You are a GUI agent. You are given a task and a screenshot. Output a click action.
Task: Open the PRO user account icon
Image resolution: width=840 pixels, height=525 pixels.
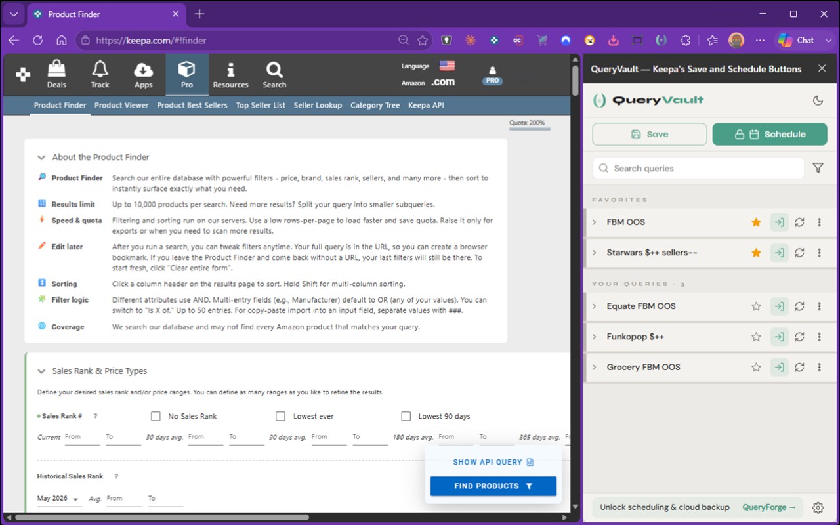tap(492, 74)
